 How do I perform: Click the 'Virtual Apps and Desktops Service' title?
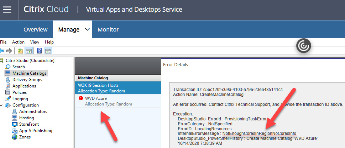coord(134,10)
